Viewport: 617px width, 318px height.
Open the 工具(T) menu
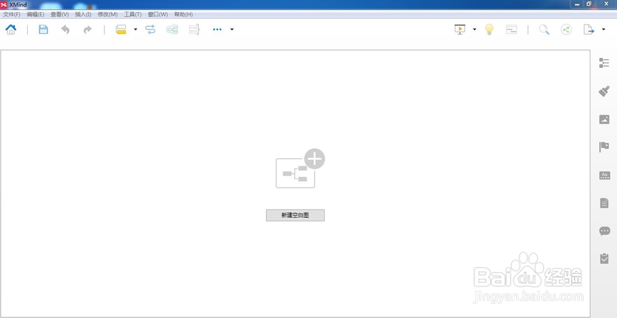point(133,14)
